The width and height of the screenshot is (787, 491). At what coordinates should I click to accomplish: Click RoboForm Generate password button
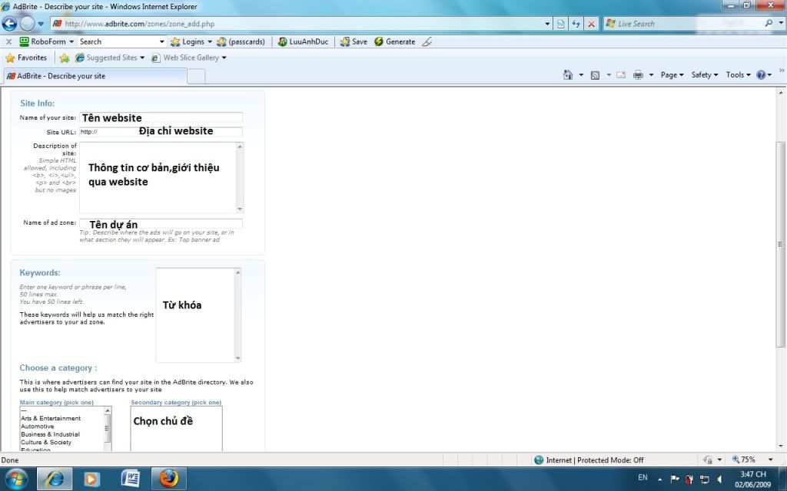394,41
